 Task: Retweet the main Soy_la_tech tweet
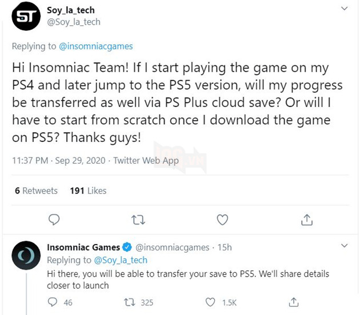pos(138,219)
